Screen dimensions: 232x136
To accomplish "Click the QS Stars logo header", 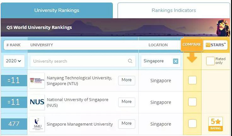I will coord(216,45).
